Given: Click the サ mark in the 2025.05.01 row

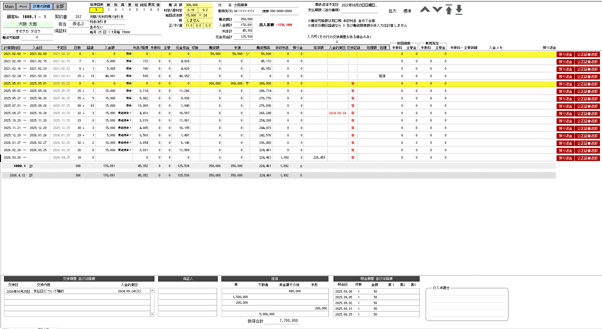Looking at the screenshot, I should (x=247, y=84).
